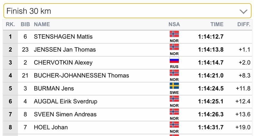
Task: Click the NSA column header
Action: coord(174,24)
